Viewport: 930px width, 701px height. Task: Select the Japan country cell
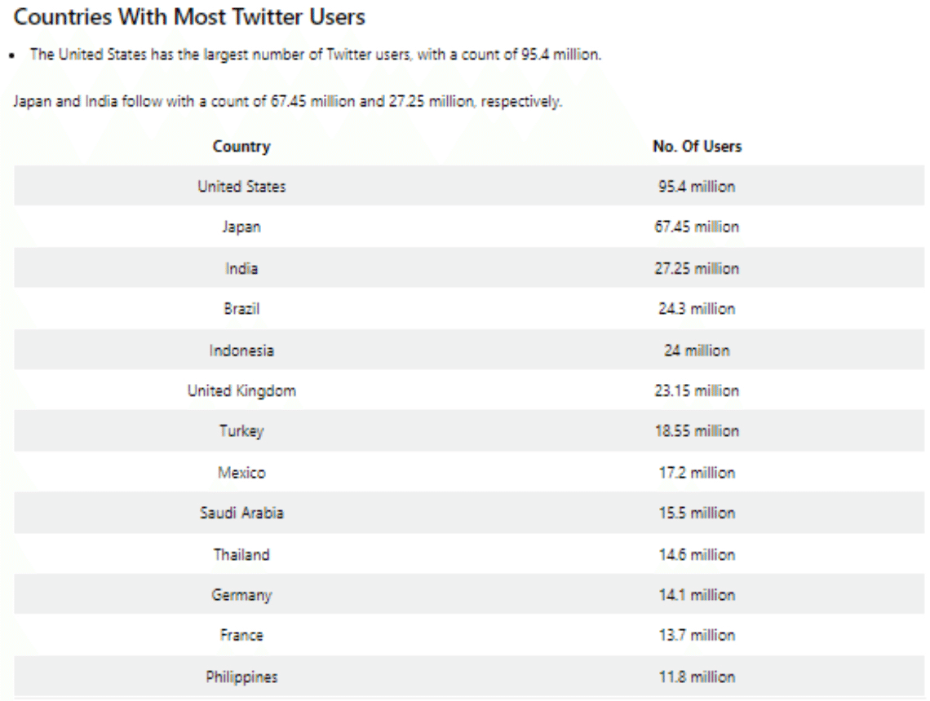[x=241, y=227]
